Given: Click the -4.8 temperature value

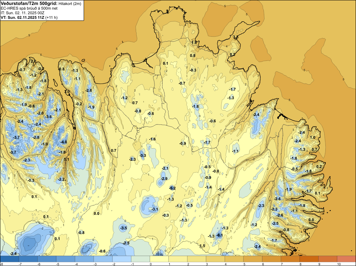Looking at the screenshot, I should point(64,142).
